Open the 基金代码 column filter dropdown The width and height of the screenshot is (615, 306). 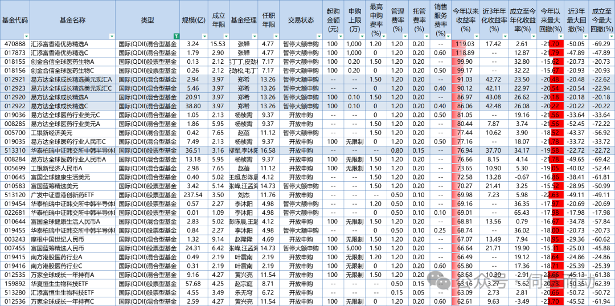[26, 36]
